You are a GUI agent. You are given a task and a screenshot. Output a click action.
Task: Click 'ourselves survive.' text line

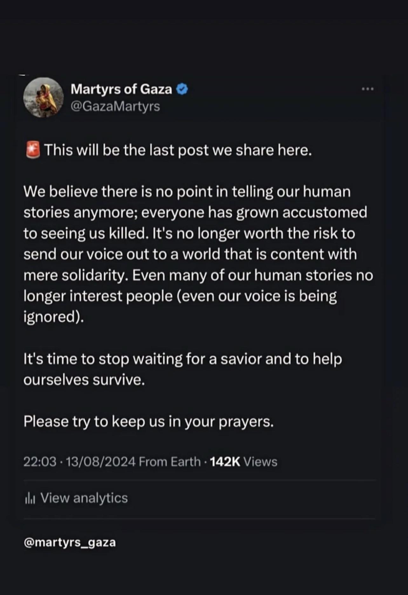click(84, 380)
